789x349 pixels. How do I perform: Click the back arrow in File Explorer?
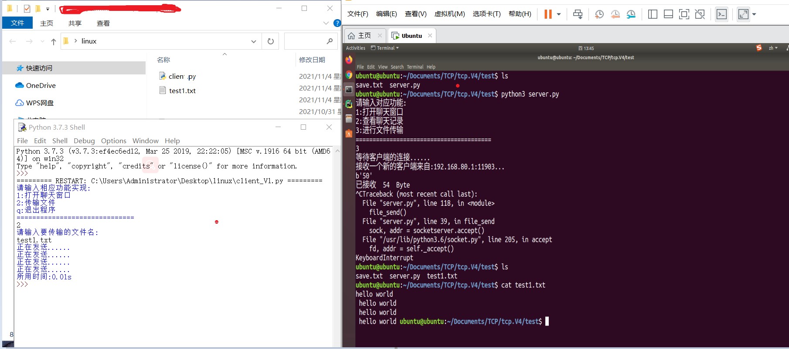click(13, 41)
